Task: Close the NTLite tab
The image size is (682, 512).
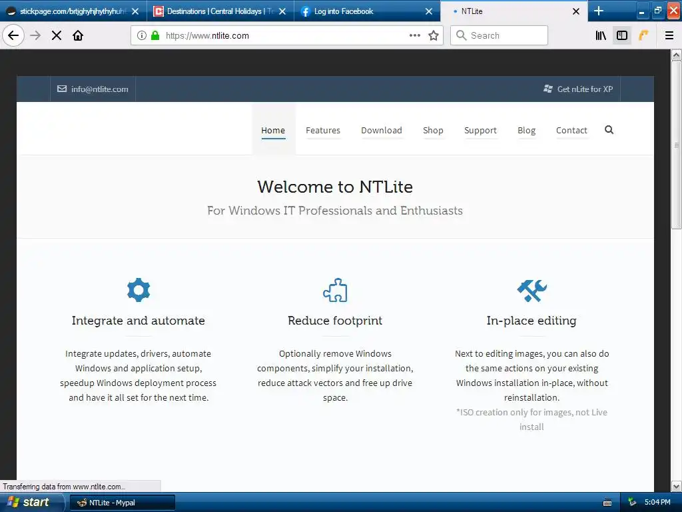Action: click(x=576, y=11)
